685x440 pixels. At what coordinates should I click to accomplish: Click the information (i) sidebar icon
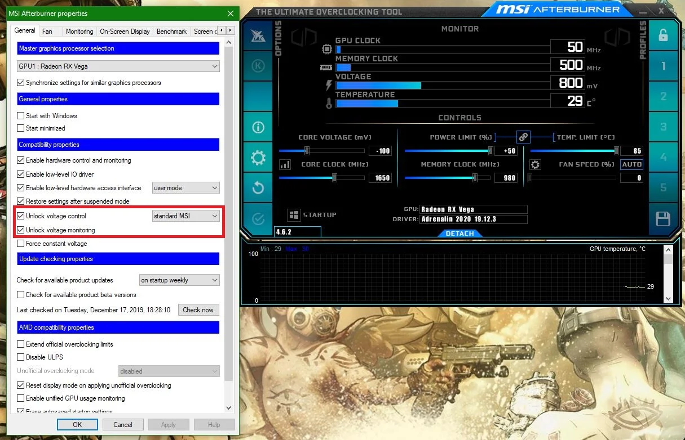coord(258,127)
